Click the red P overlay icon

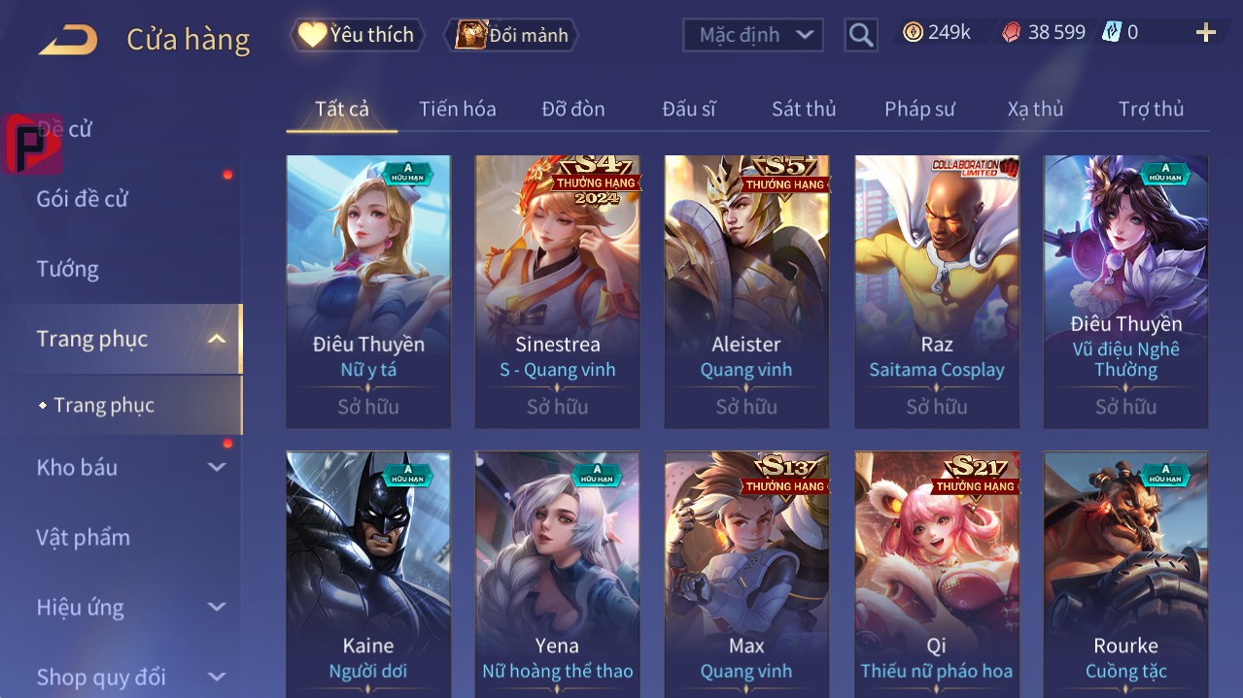point(32,144)
